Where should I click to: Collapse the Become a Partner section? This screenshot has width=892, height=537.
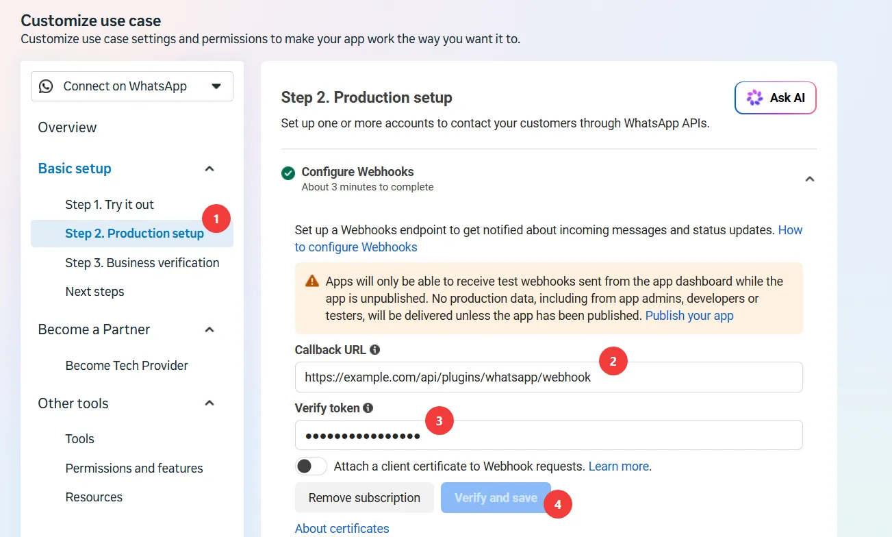tap(210, 329)
